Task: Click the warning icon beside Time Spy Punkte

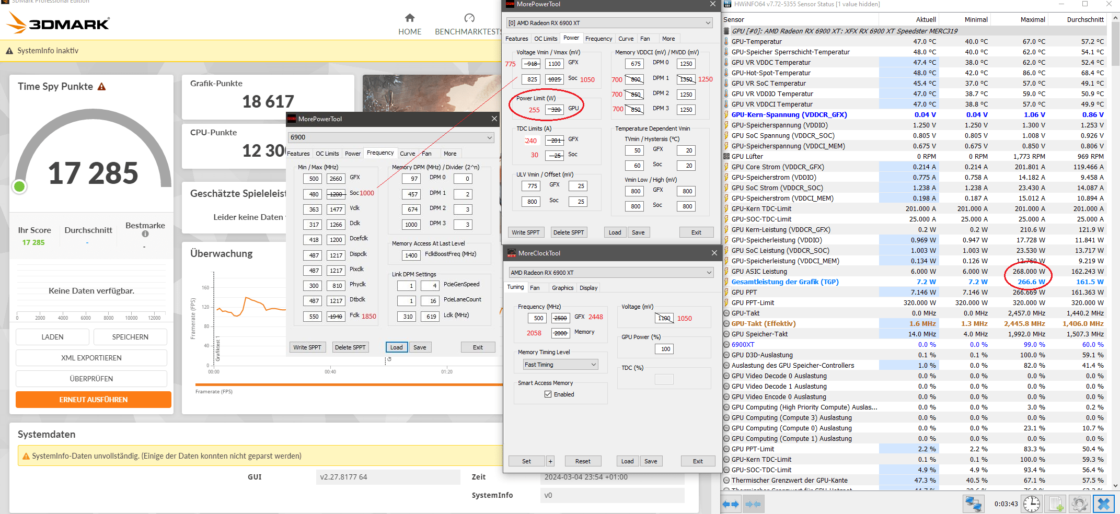Action: [102, 87]
